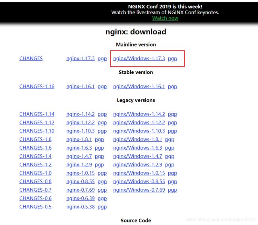Open pgp signature for nginx/Windows-1.0.15
Image resolution: width=258 pixels, height=225 pixels.
coord(172,173)
